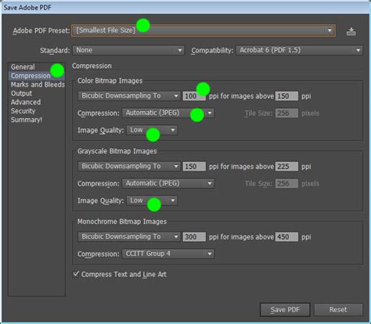
Task: Expand the Standard dropdown showing None
Action: (128, 50)
